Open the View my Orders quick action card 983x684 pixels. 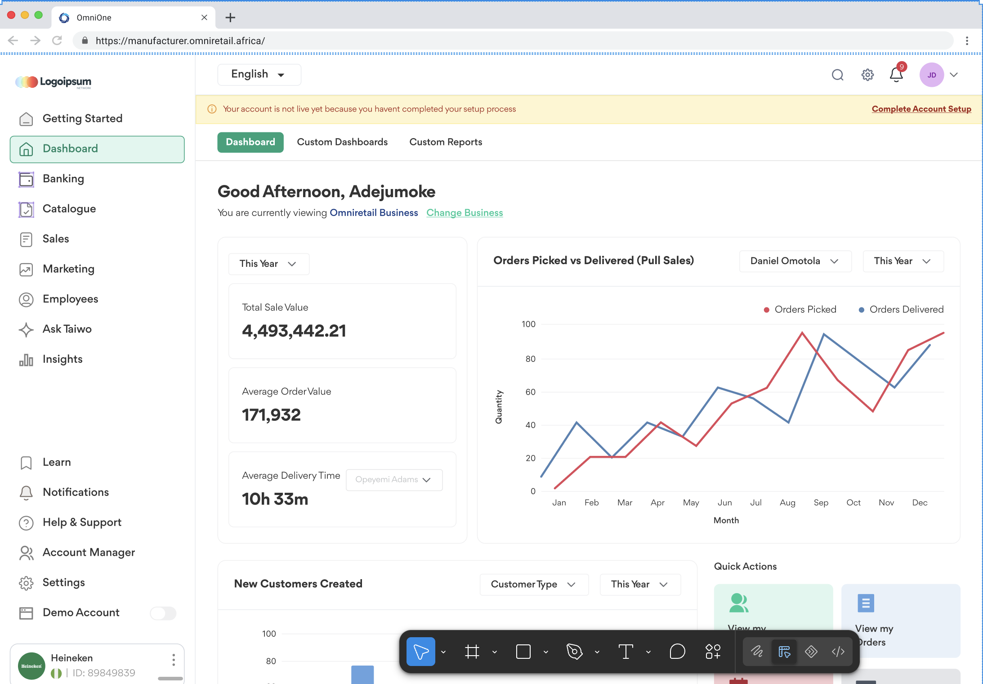[x=901, y=621]
